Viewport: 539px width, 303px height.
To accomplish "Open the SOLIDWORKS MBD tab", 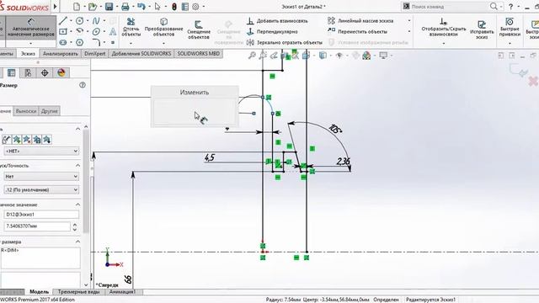I will click(199, 54).
